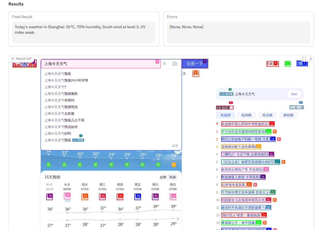Image resolution: width=317 pixels, height=230 pixels.
Task: Switch to 财经榜 tab
Action: tap(288, 115)
